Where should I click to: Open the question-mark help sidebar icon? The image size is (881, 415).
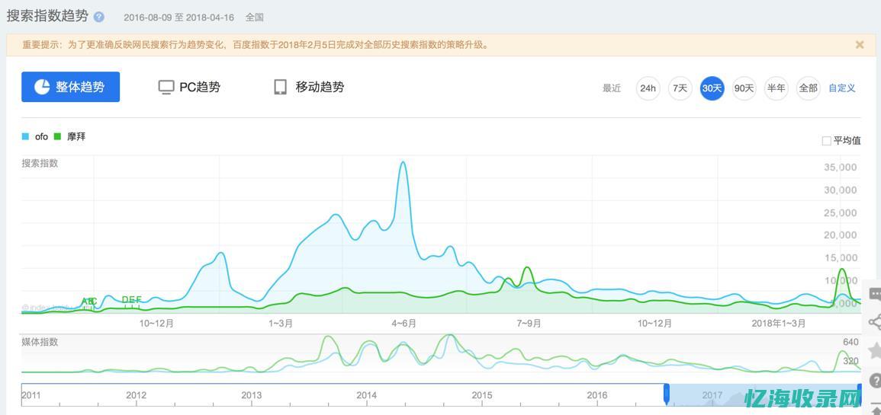pyautogui.click(x=875, y=381)
